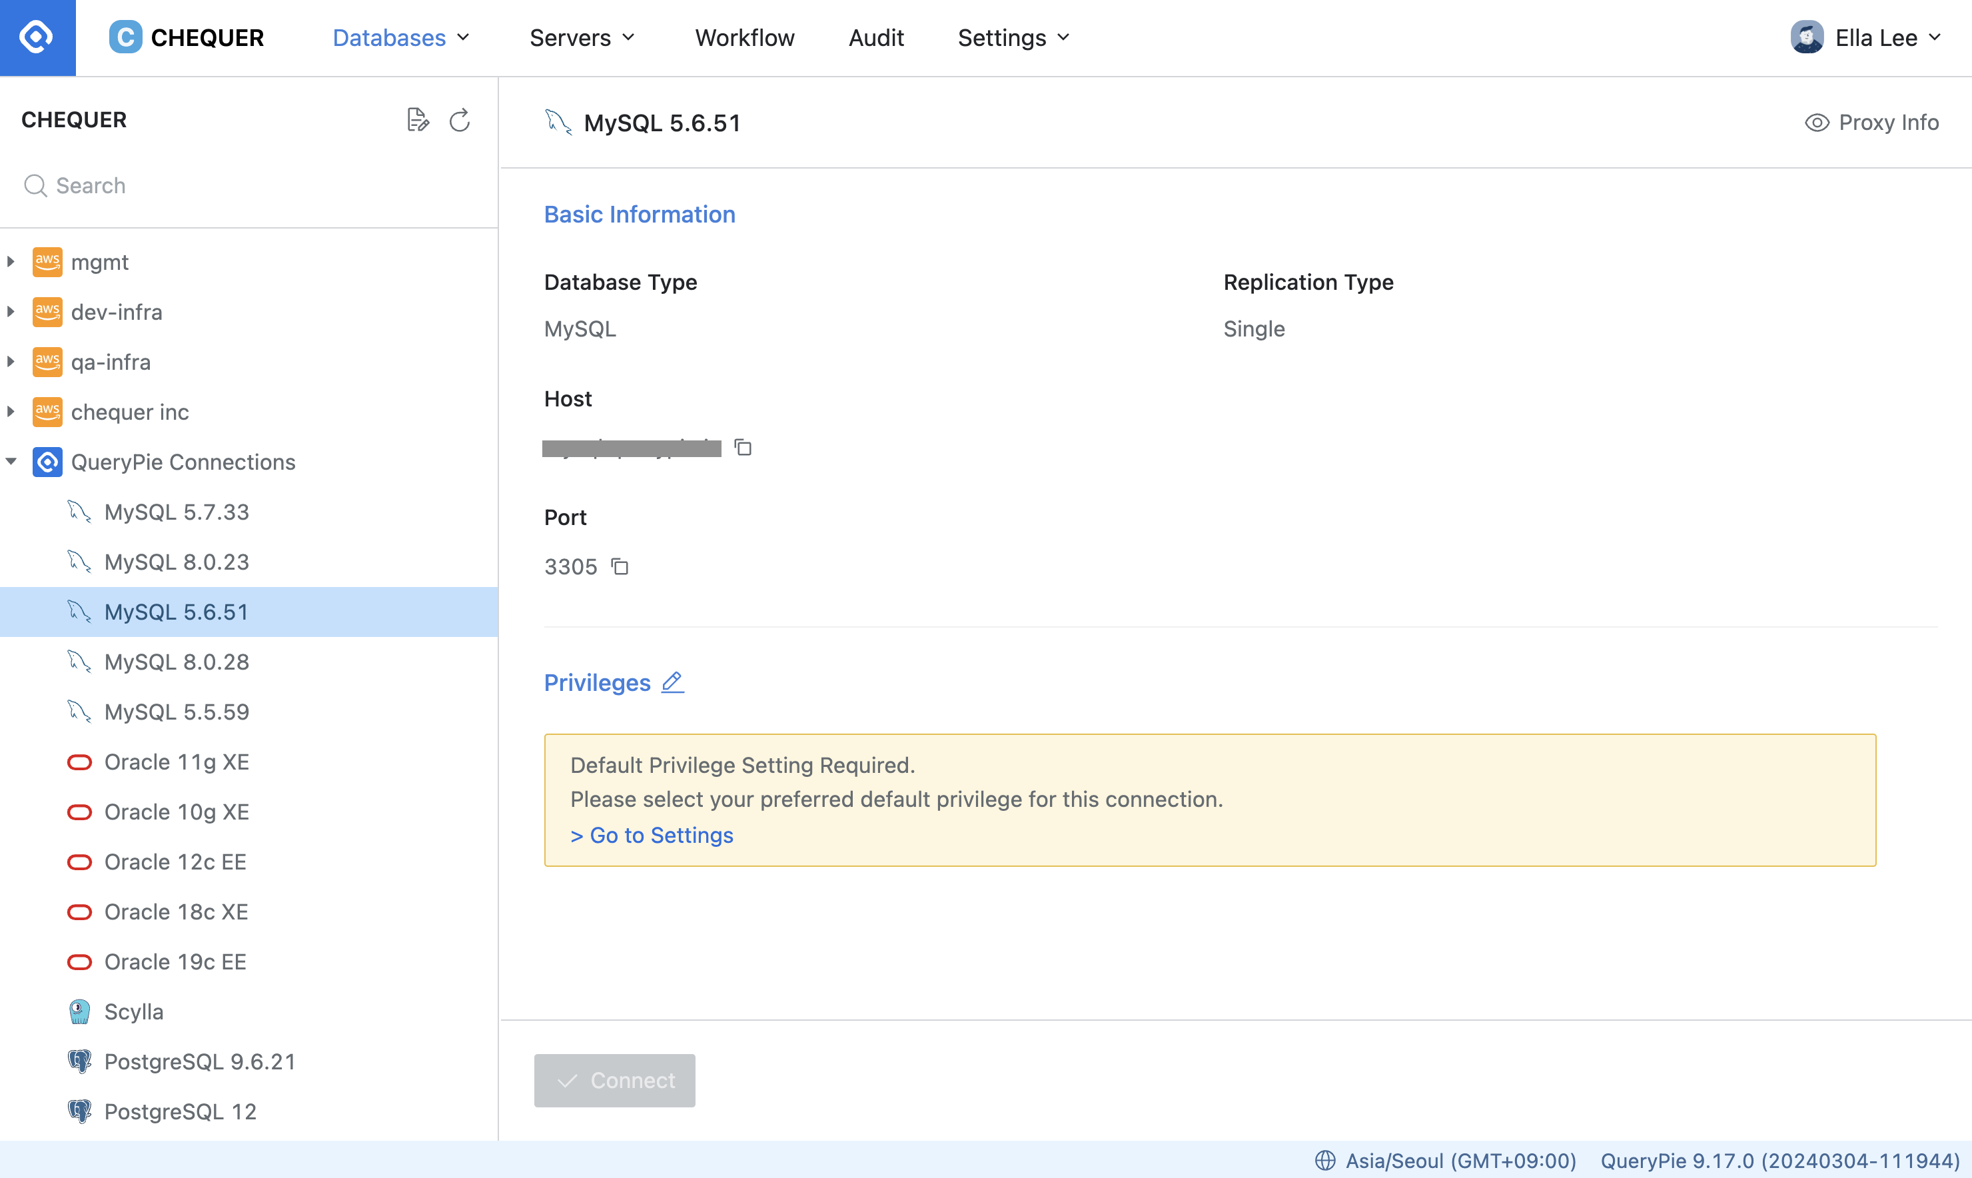Open the SQL editor document icon in the sidebar header
Viewport: 1972px width, 1178px height.
click(x=418, y=120)
